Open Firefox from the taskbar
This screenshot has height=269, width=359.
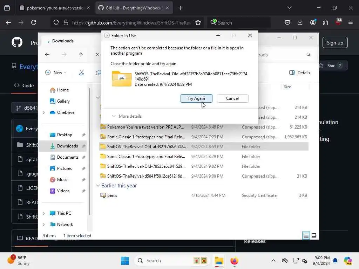click(234, 261)
